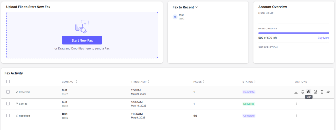
Task: Click the Actions column header
Action: pos(301,82)
